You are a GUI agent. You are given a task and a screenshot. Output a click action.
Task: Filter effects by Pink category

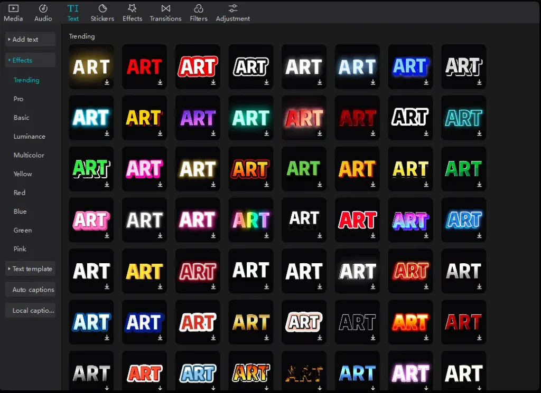[20, 249]
